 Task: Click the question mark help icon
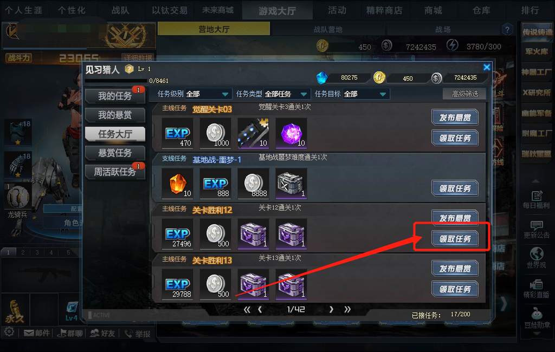pos(507,29)
